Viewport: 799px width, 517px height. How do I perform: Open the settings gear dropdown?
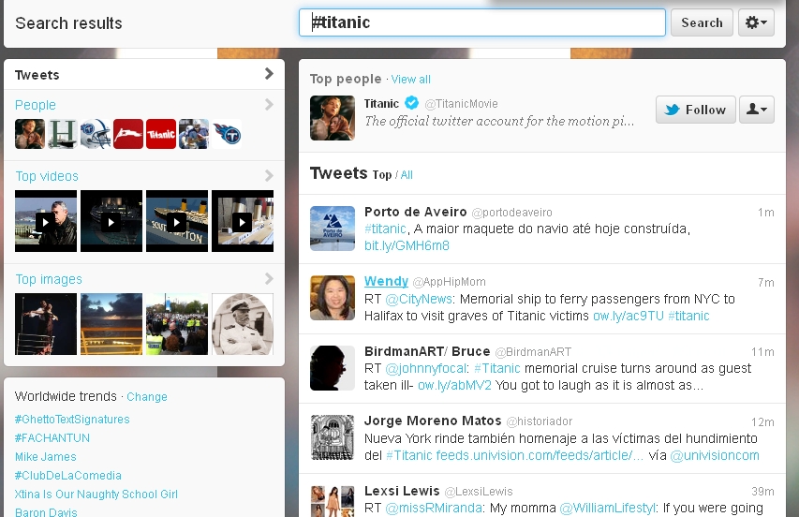point(756,22)
